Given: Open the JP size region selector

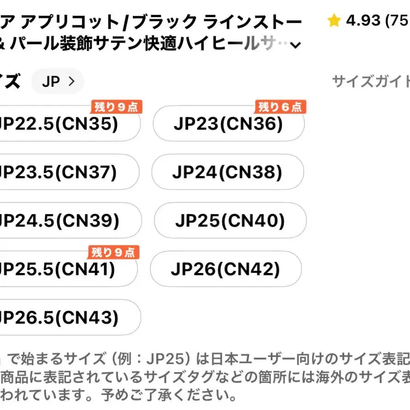Looking at the screenshot, I should coord(57,82).
